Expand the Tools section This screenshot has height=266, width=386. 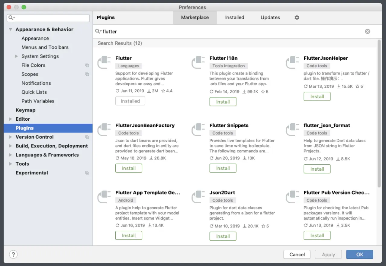(11, 164)
